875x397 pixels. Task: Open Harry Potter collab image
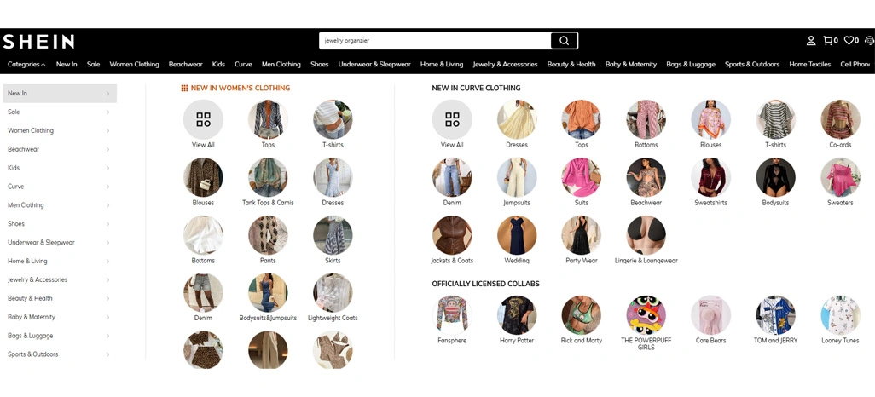click(517, 315)
